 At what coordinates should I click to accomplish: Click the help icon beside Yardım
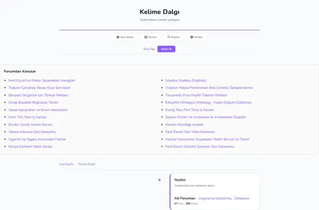pyautogui.click(x=191, y=37)
